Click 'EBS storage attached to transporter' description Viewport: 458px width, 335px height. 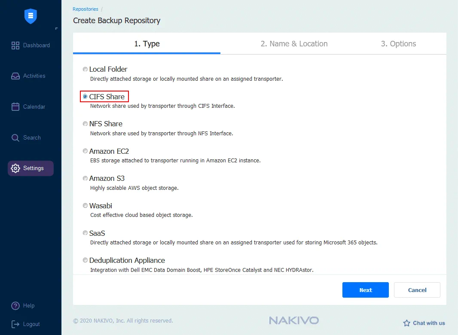pyautogui.click(x=175, y=161)
